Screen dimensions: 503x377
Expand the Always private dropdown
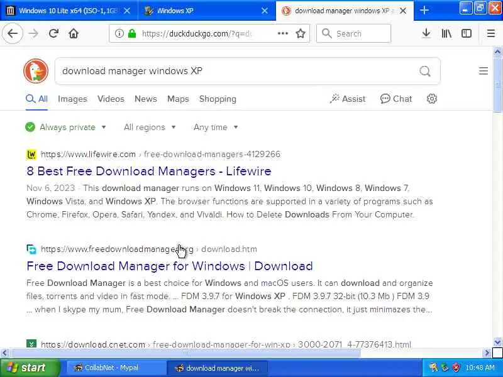click(x=66, y=128)
